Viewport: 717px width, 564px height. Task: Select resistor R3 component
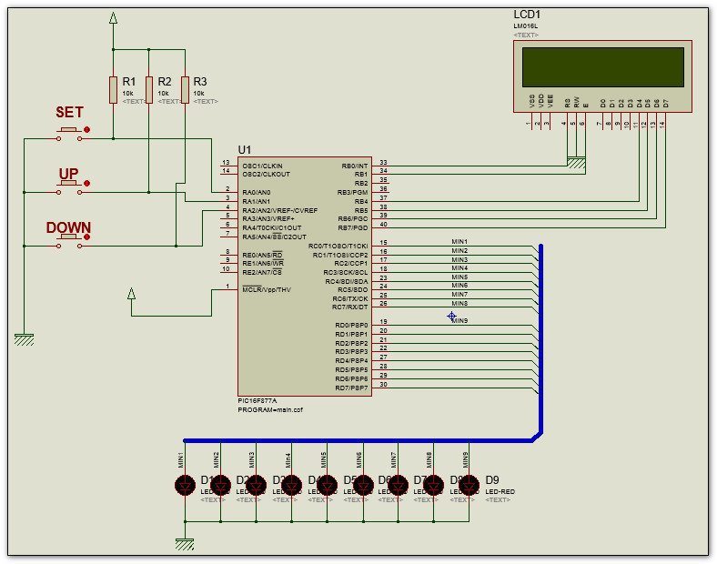pyautogui.click(x=186, y=90)
